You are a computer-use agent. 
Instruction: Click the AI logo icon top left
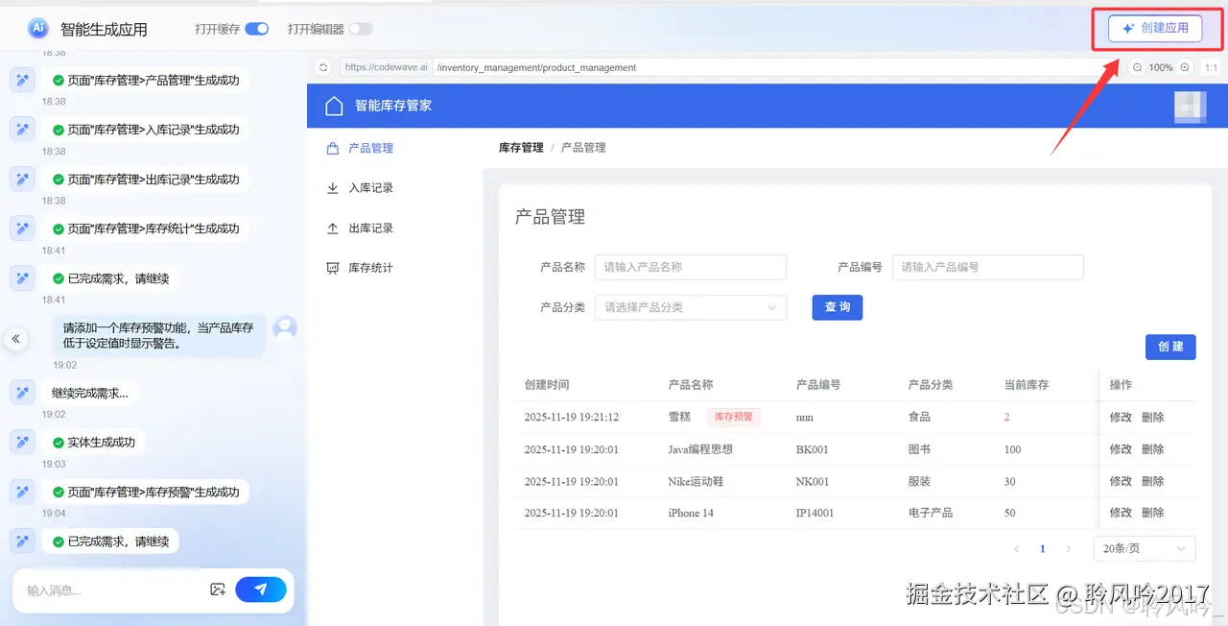[37, 28]
